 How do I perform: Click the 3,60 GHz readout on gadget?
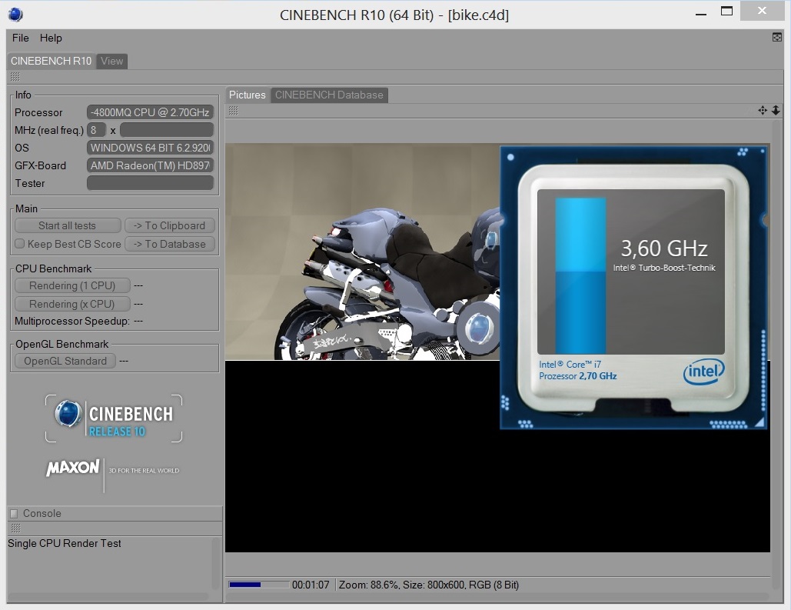click(664, 248)
